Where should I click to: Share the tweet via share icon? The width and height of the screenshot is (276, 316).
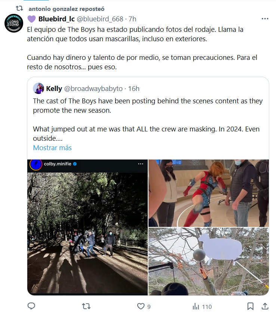click(x=265, y=306)
